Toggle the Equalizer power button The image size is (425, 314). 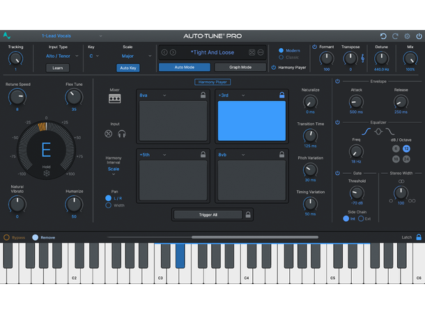point(337,122)
